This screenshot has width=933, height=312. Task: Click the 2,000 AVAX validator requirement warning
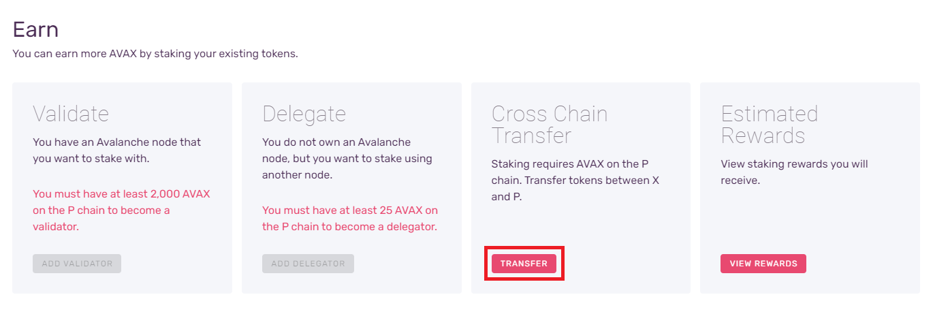coord(121,210)
